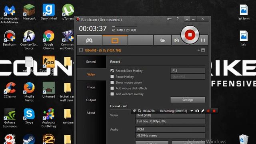Take a screenshot with the main window's camera icon

click(x=176, y=40)
